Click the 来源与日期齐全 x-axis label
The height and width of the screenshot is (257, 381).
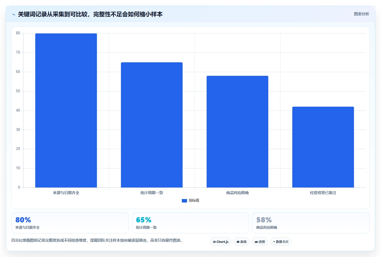click(66, 193)
